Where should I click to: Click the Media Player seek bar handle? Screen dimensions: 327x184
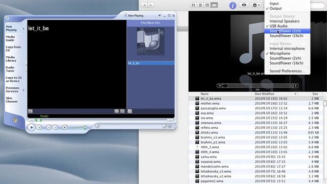[39, 121]
